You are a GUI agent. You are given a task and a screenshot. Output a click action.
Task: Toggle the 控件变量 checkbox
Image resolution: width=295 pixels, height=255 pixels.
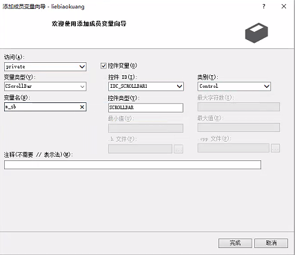[x=104, y=66]
